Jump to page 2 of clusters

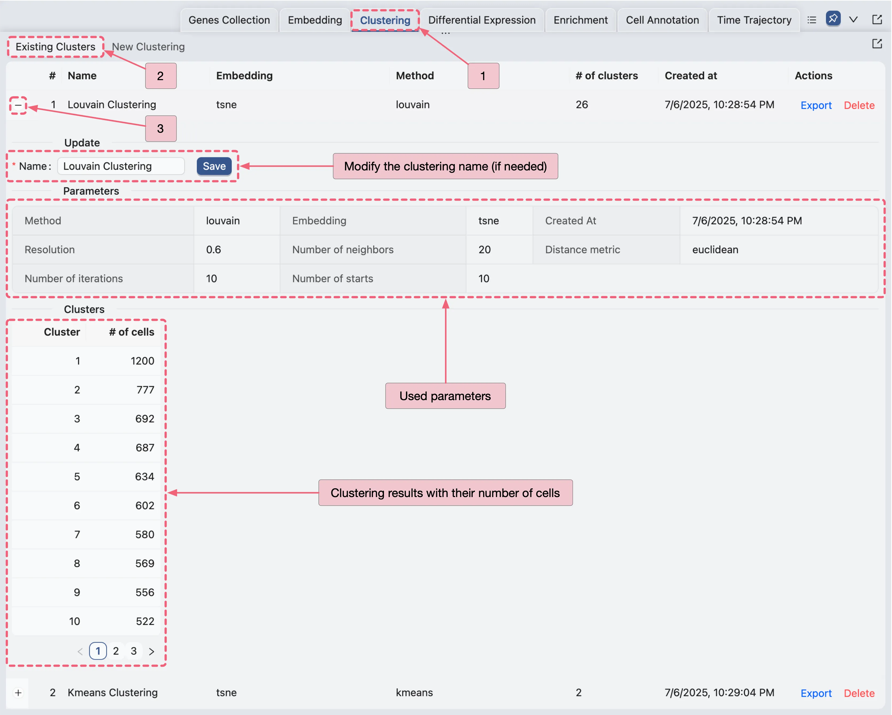point(116,651)
